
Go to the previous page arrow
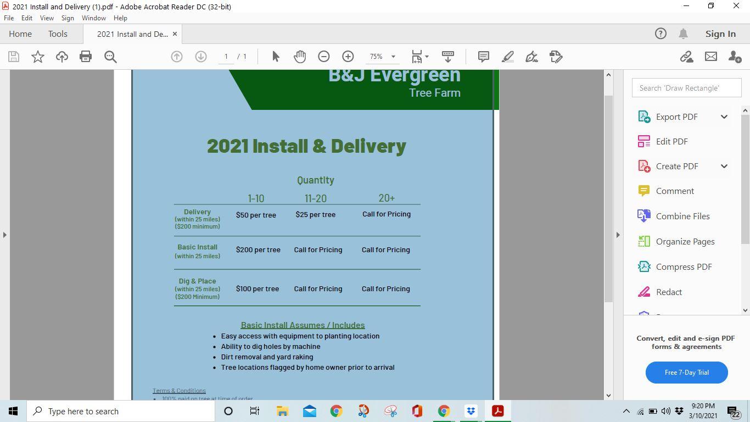click(177, 57)
